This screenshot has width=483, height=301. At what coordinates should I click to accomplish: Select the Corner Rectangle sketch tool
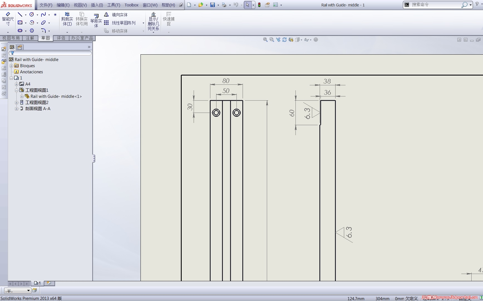pos(20,23)
